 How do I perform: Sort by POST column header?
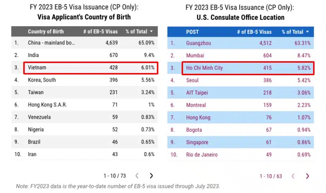click(192, 32)
